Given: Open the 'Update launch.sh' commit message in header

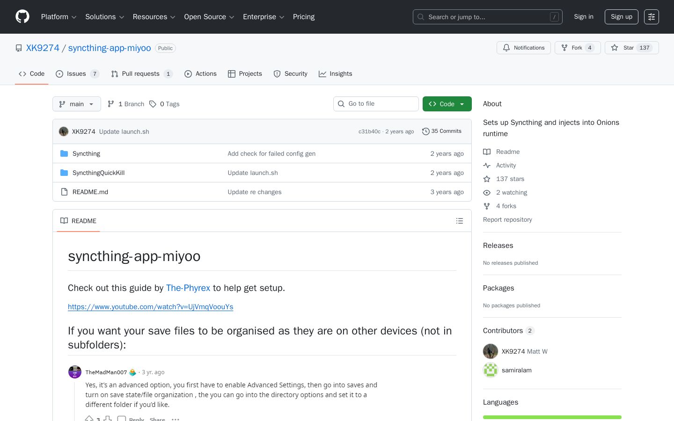Looking at the screenshot, I should coord(124,131).
